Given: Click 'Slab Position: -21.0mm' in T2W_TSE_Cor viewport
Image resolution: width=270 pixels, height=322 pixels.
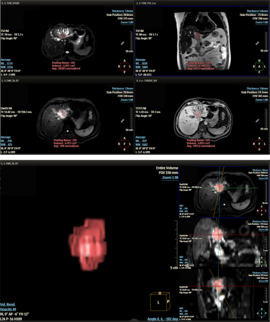Looking at the screenshot, I should coord(254,15).
